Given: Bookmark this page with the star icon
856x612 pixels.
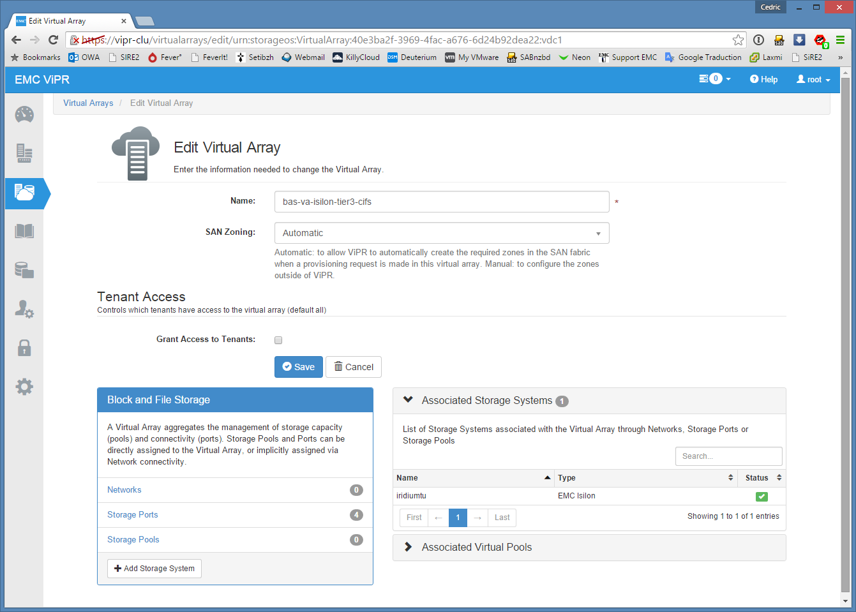Looking at the screenshot, I should (x=739, y=40).
